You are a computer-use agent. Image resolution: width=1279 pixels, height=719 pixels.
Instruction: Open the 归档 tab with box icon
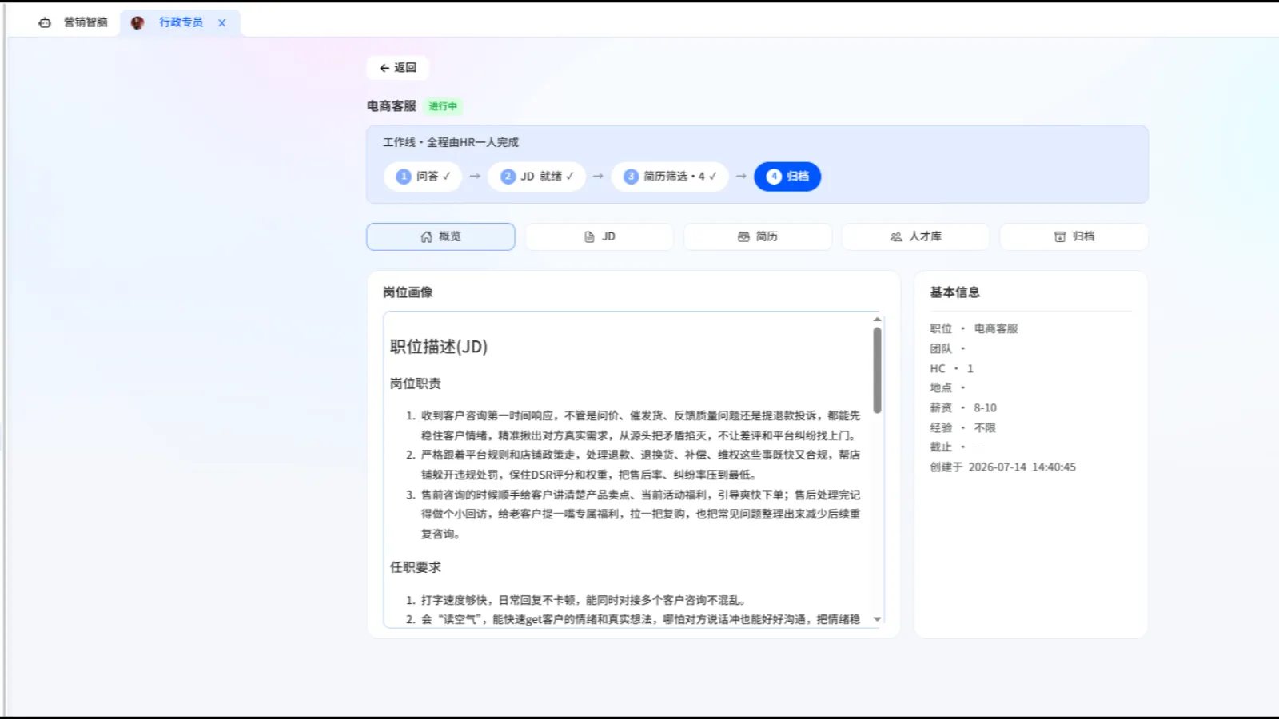[1074, 236]
